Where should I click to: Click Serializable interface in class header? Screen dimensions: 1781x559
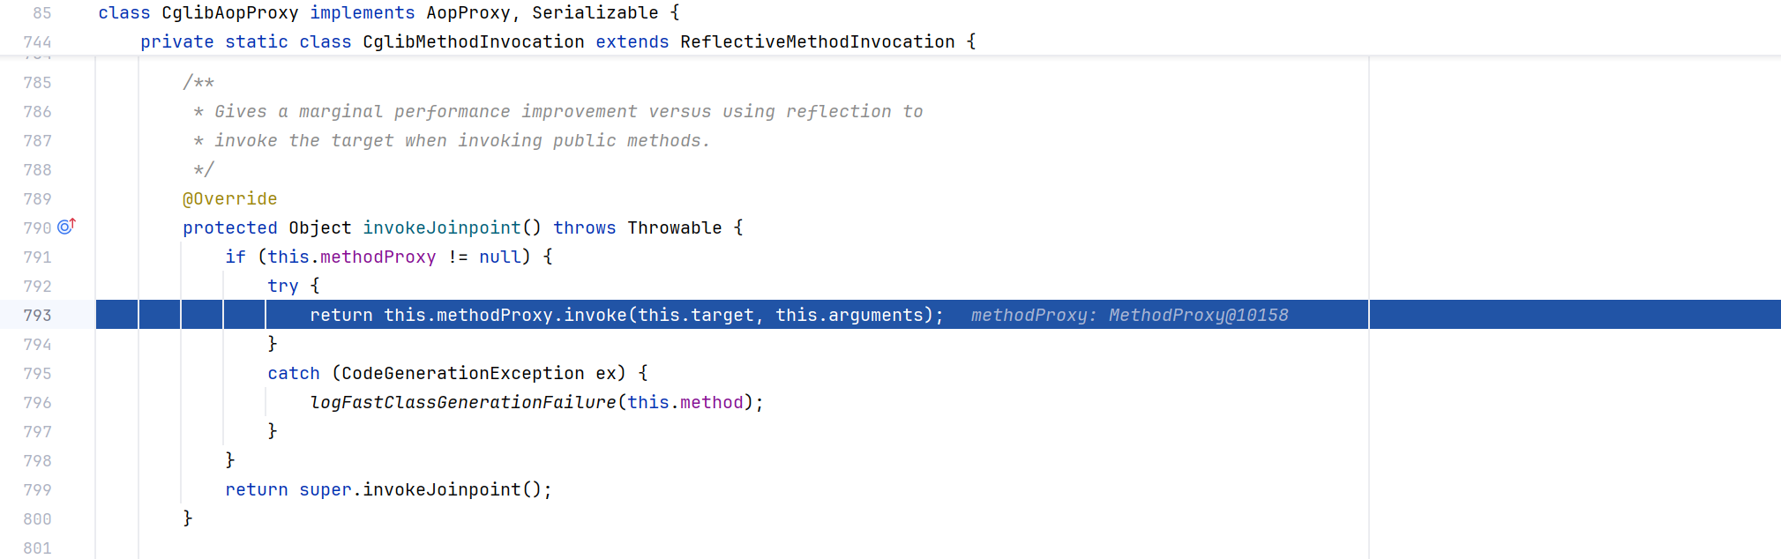point(595,13)
